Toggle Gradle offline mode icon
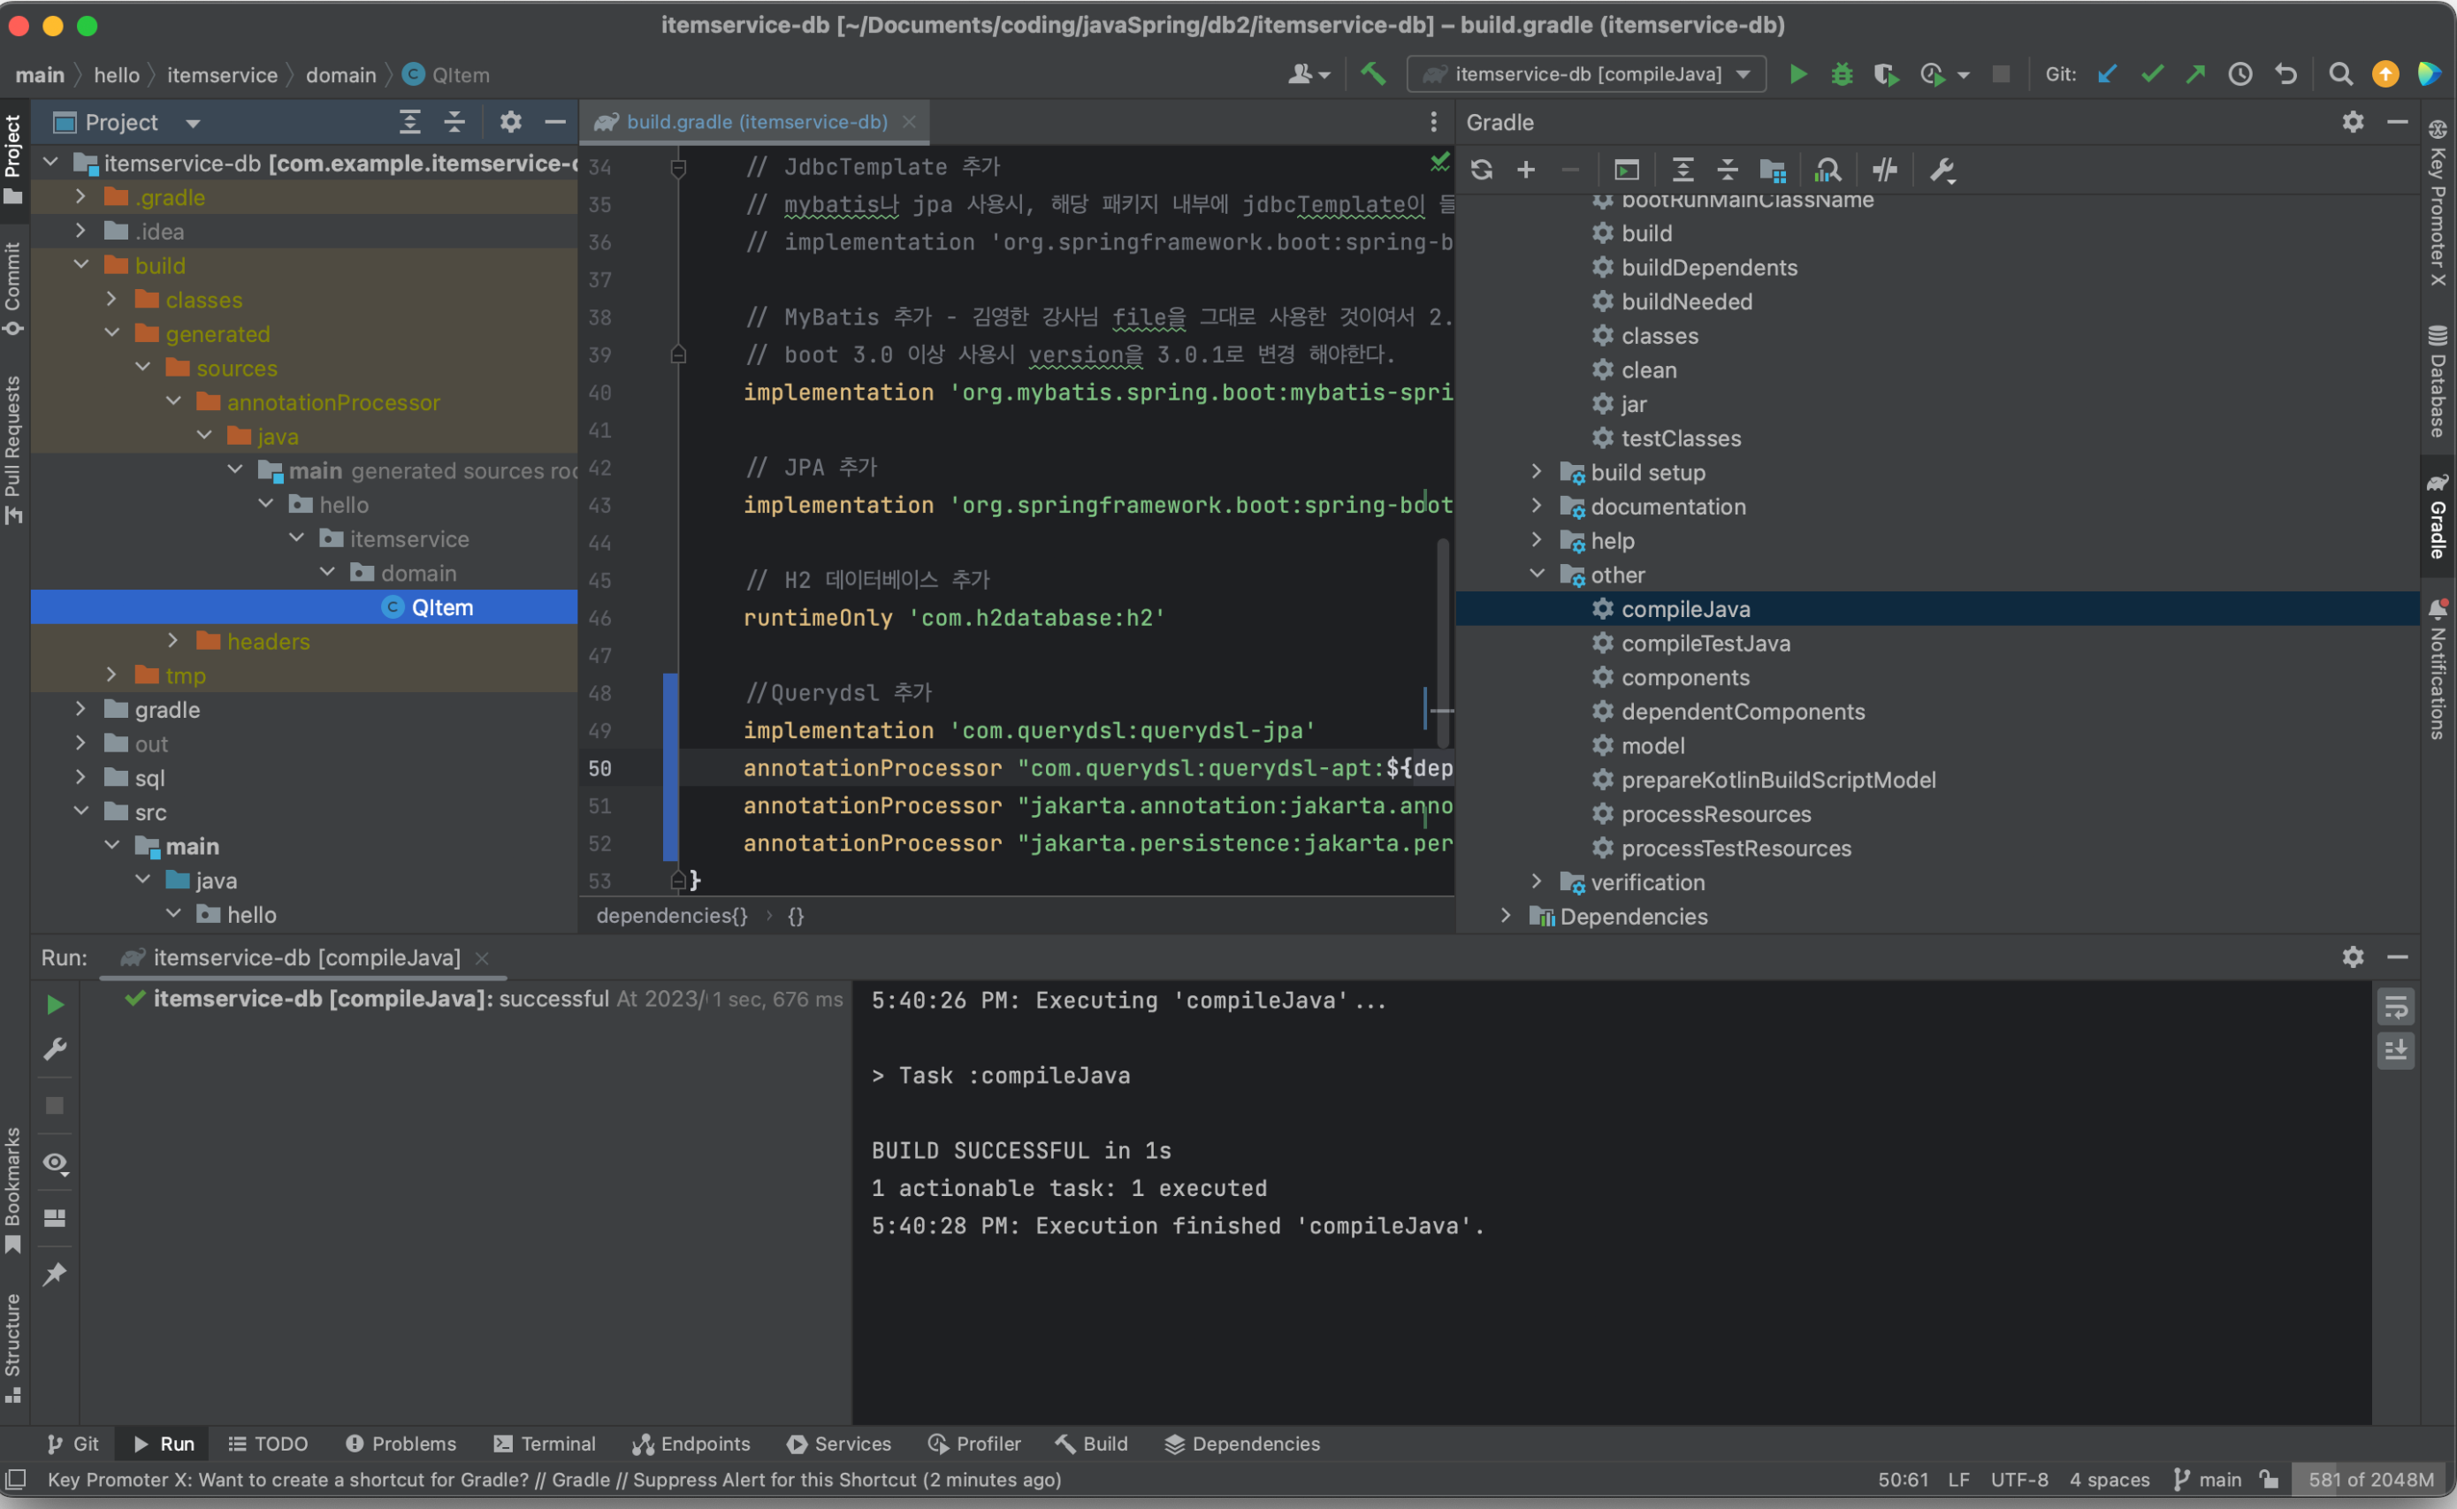 pos(1884,170)
